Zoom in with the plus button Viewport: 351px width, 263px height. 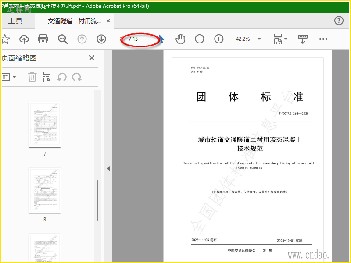pos(218,39)
